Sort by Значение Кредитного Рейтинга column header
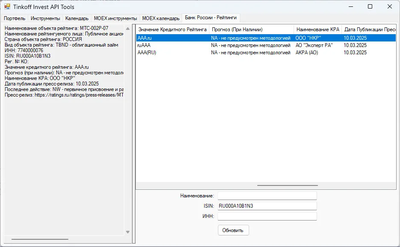The width and height of the screenshot is (400, 247). [173, 29]
